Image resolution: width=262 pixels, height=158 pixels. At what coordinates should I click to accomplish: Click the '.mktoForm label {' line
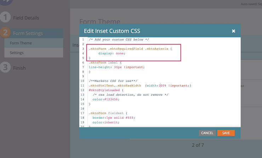[x=105, y=63]
